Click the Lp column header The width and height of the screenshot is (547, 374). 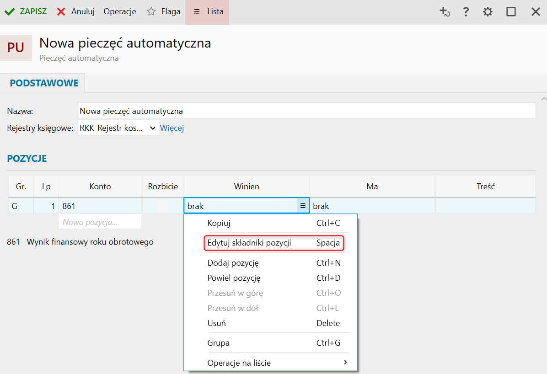point(46,186)
